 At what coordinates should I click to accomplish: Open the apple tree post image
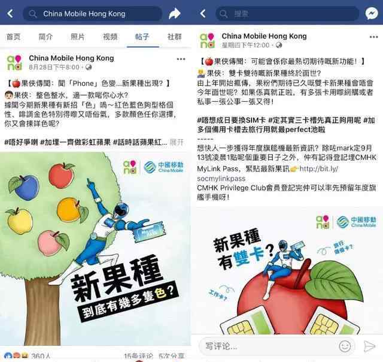point(95,248)
